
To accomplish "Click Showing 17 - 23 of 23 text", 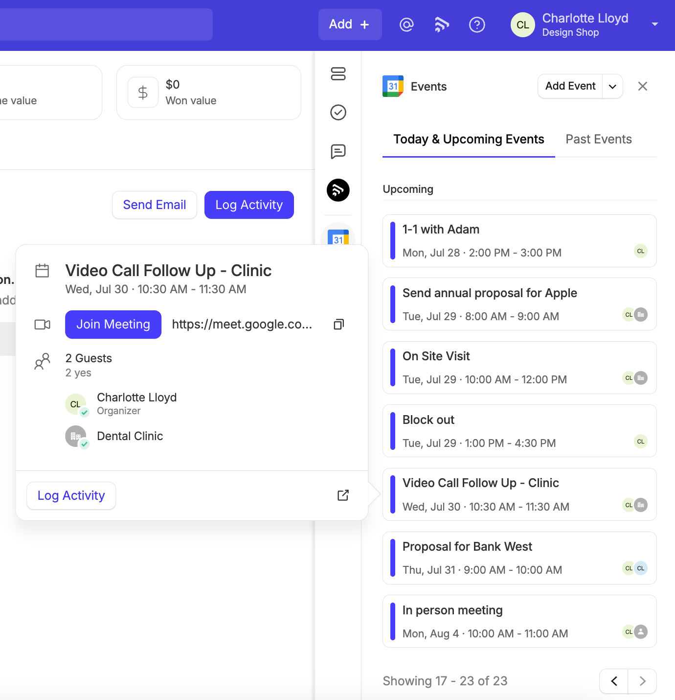I will point(445,681).
